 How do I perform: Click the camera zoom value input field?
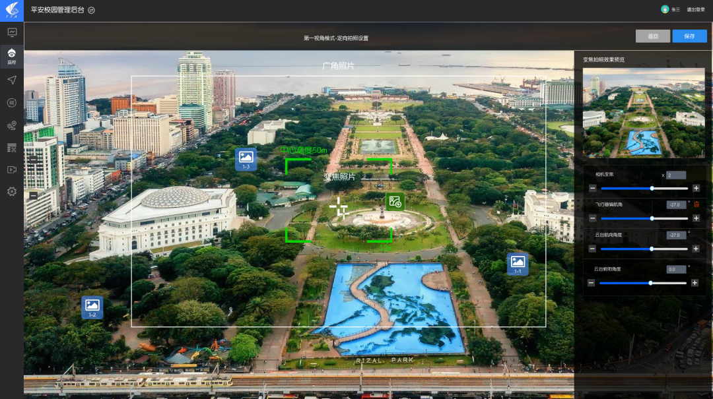[x=676, y=175]
